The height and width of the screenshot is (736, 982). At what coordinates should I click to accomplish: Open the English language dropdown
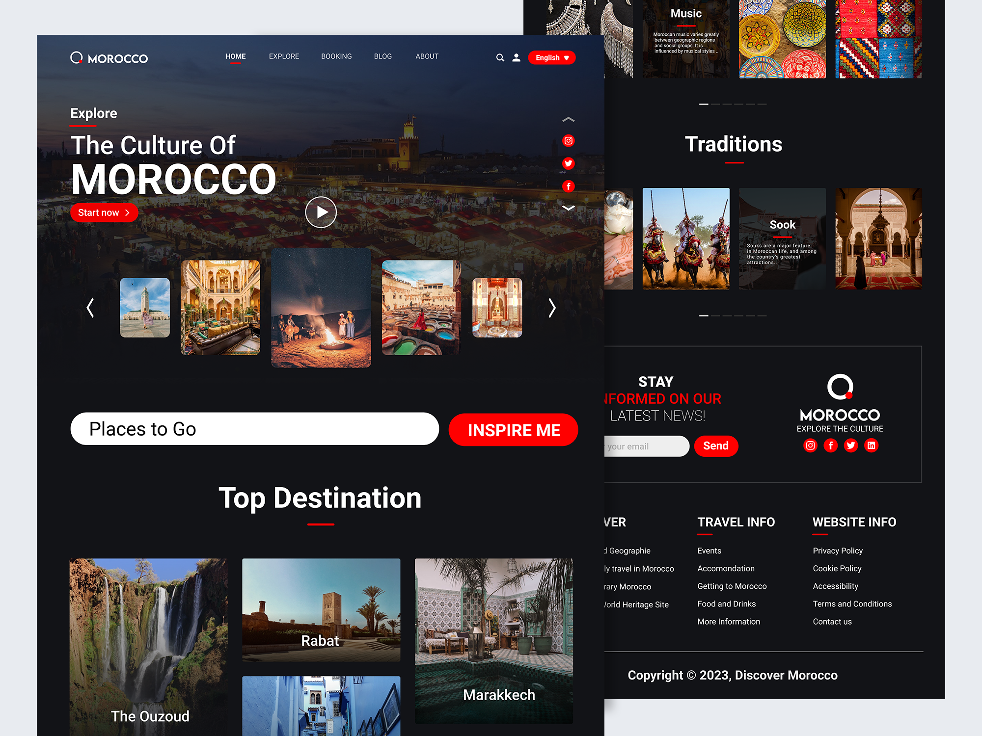[x=551, y=57]
